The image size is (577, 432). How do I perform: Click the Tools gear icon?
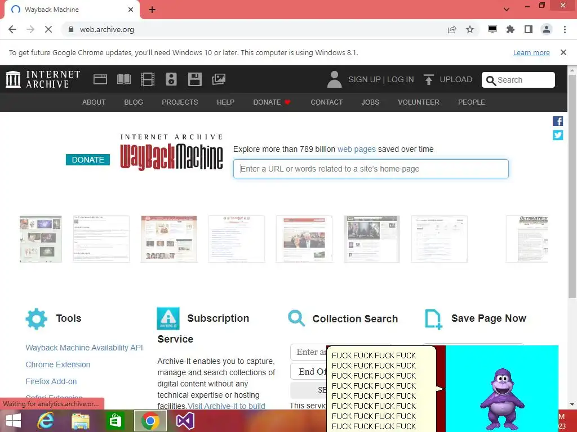37,318
